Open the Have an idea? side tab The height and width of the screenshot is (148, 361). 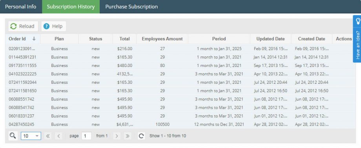(x=357, y=45)
